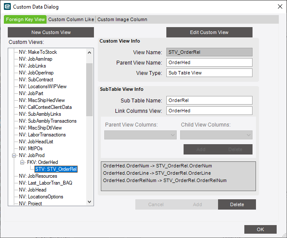287x238 pixels.
Task: Click the Epicor app icon in title bar
Action: pos(7,6)
